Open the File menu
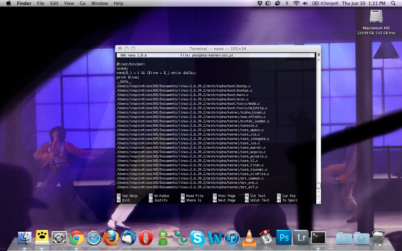Screen dimensions: 402x251 point(41,4)
